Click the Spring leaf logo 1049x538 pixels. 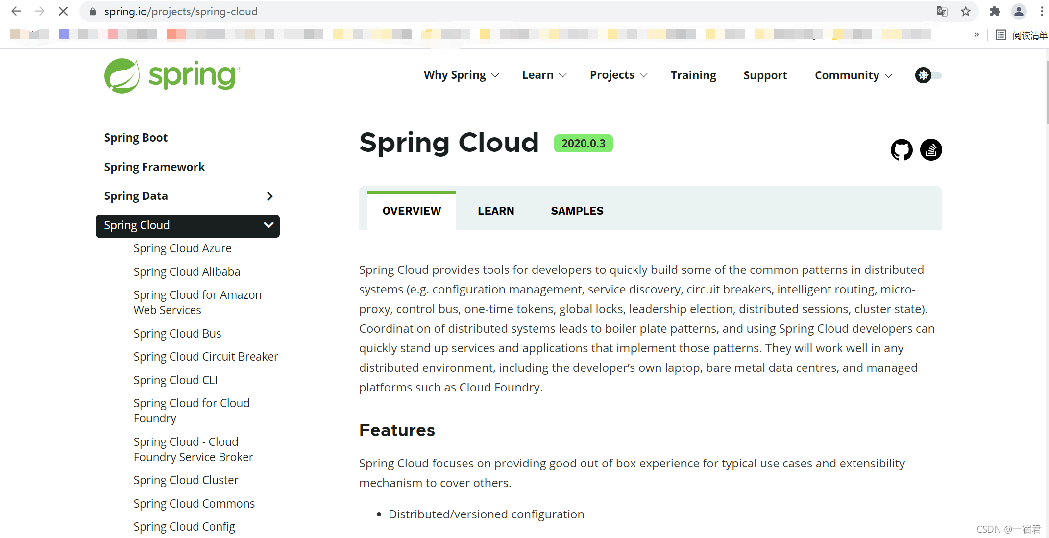pyautogui.click(x=172, y=75)
